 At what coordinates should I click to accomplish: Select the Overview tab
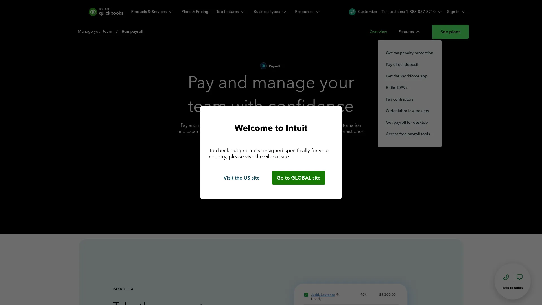[x=378, y=32]
